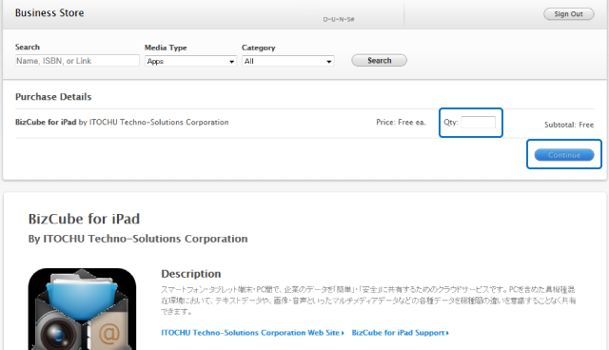The height and width of the screenshot is (350, 609).
Task: Click the 'Subtotal: Free' text
Action: point(569,125)
